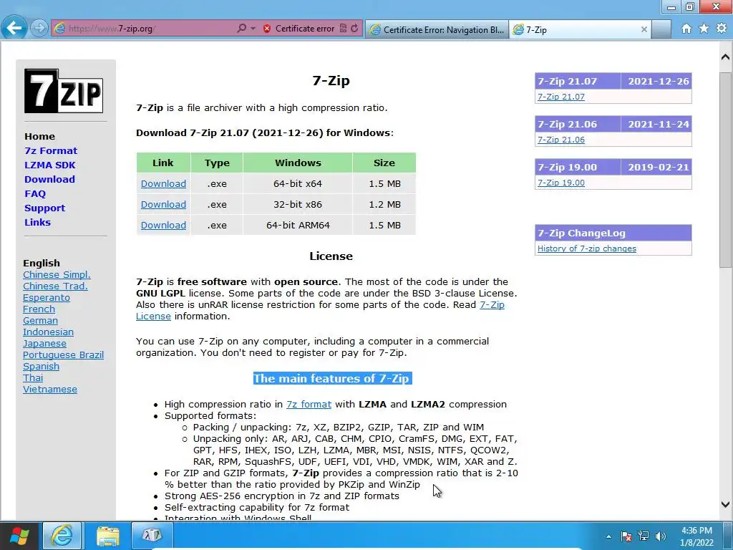The width and height of the screenshot is (733, 550).
Task: Show hidden tray icons arrow
Action: [x=608, y=536]
